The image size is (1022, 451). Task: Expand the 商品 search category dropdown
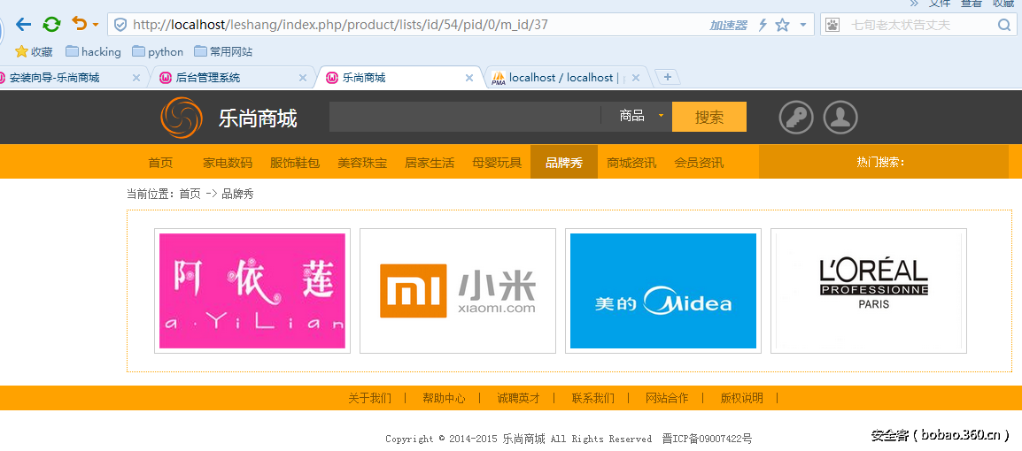coord(661,116)
